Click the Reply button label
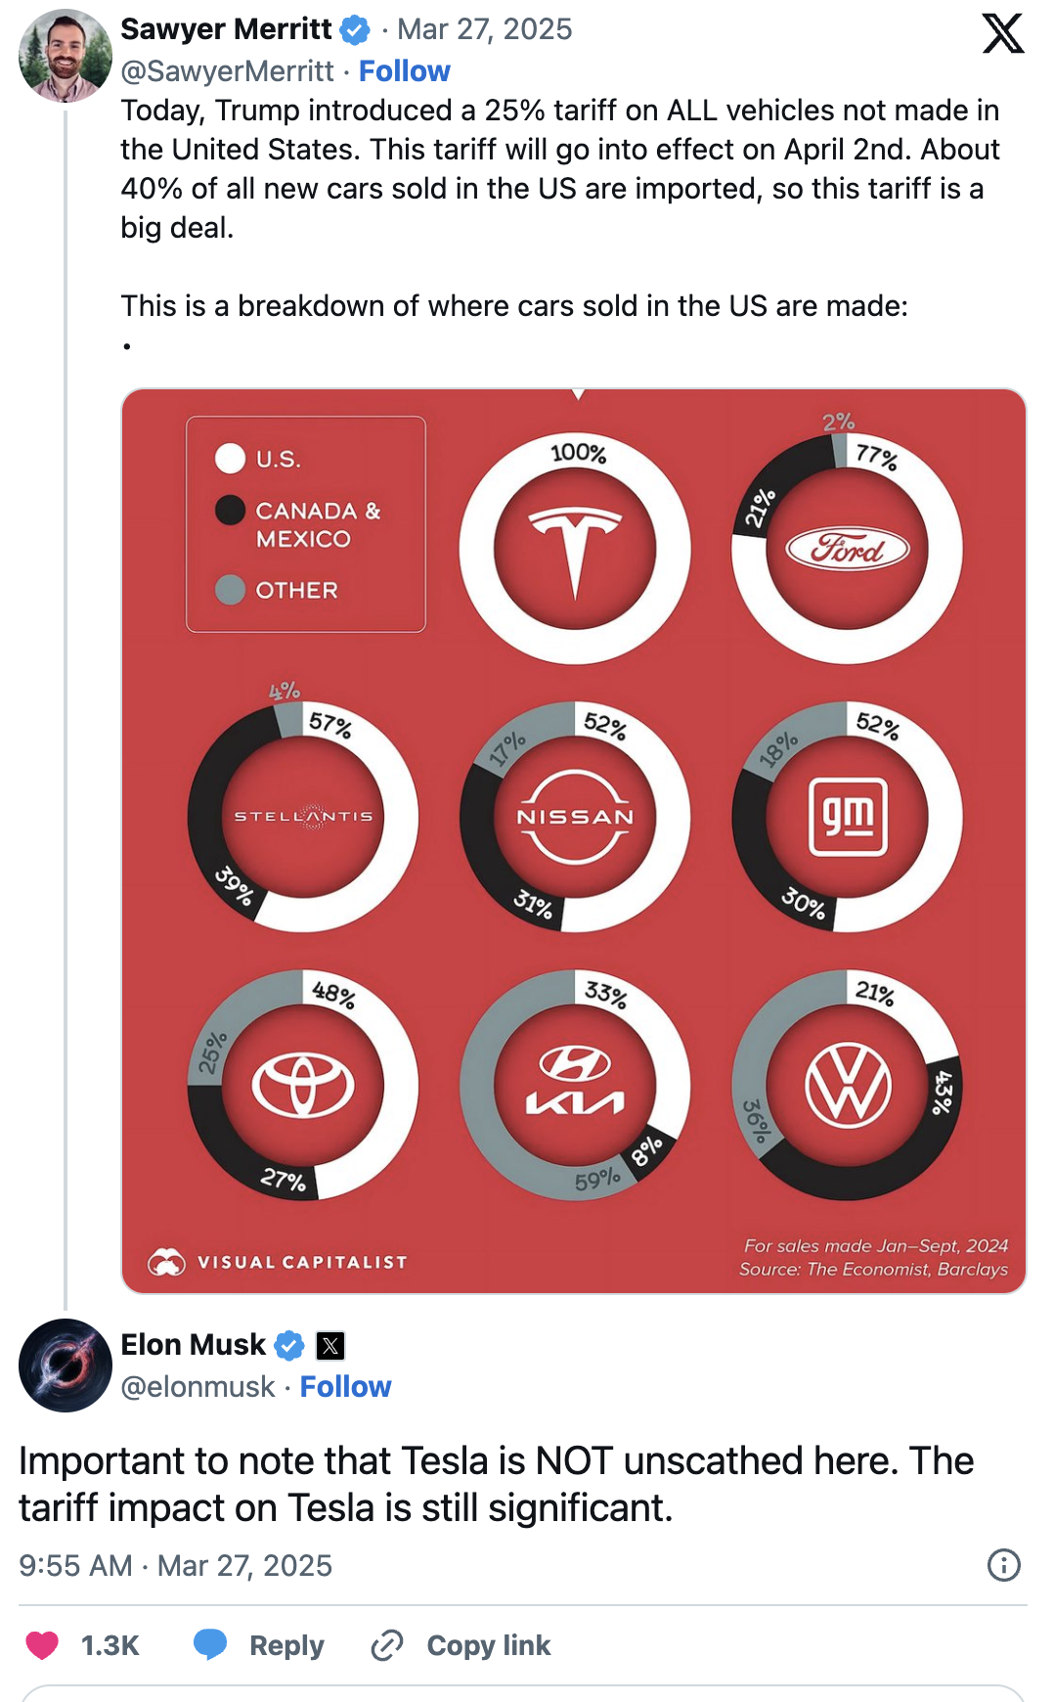The height and width of the screenshot is (1702, 1054). 286,1645
